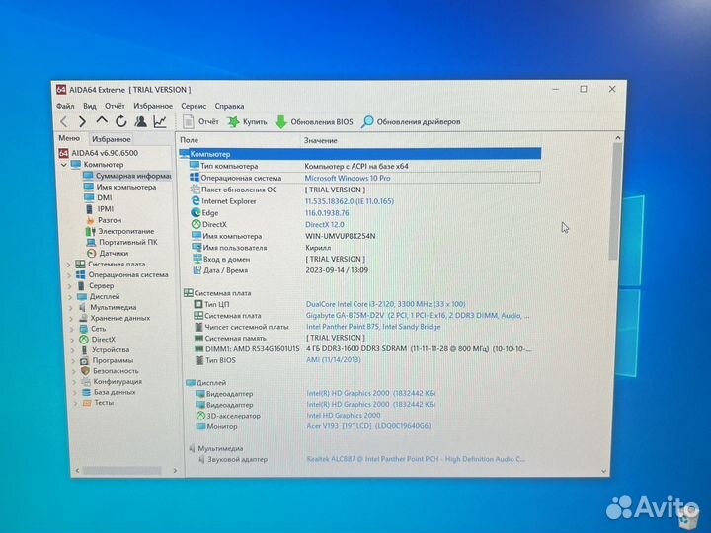Expand the DirectX tree node
This screenshot has height=533, width=711.
click(72, 340)
